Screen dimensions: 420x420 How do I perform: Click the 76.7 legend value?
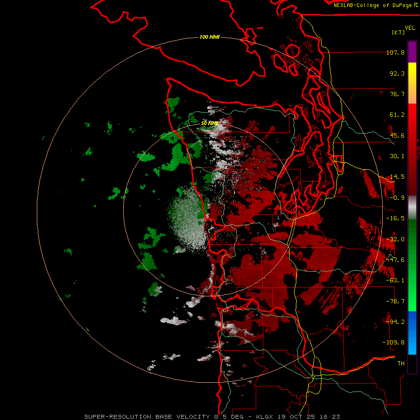[397, 94]
